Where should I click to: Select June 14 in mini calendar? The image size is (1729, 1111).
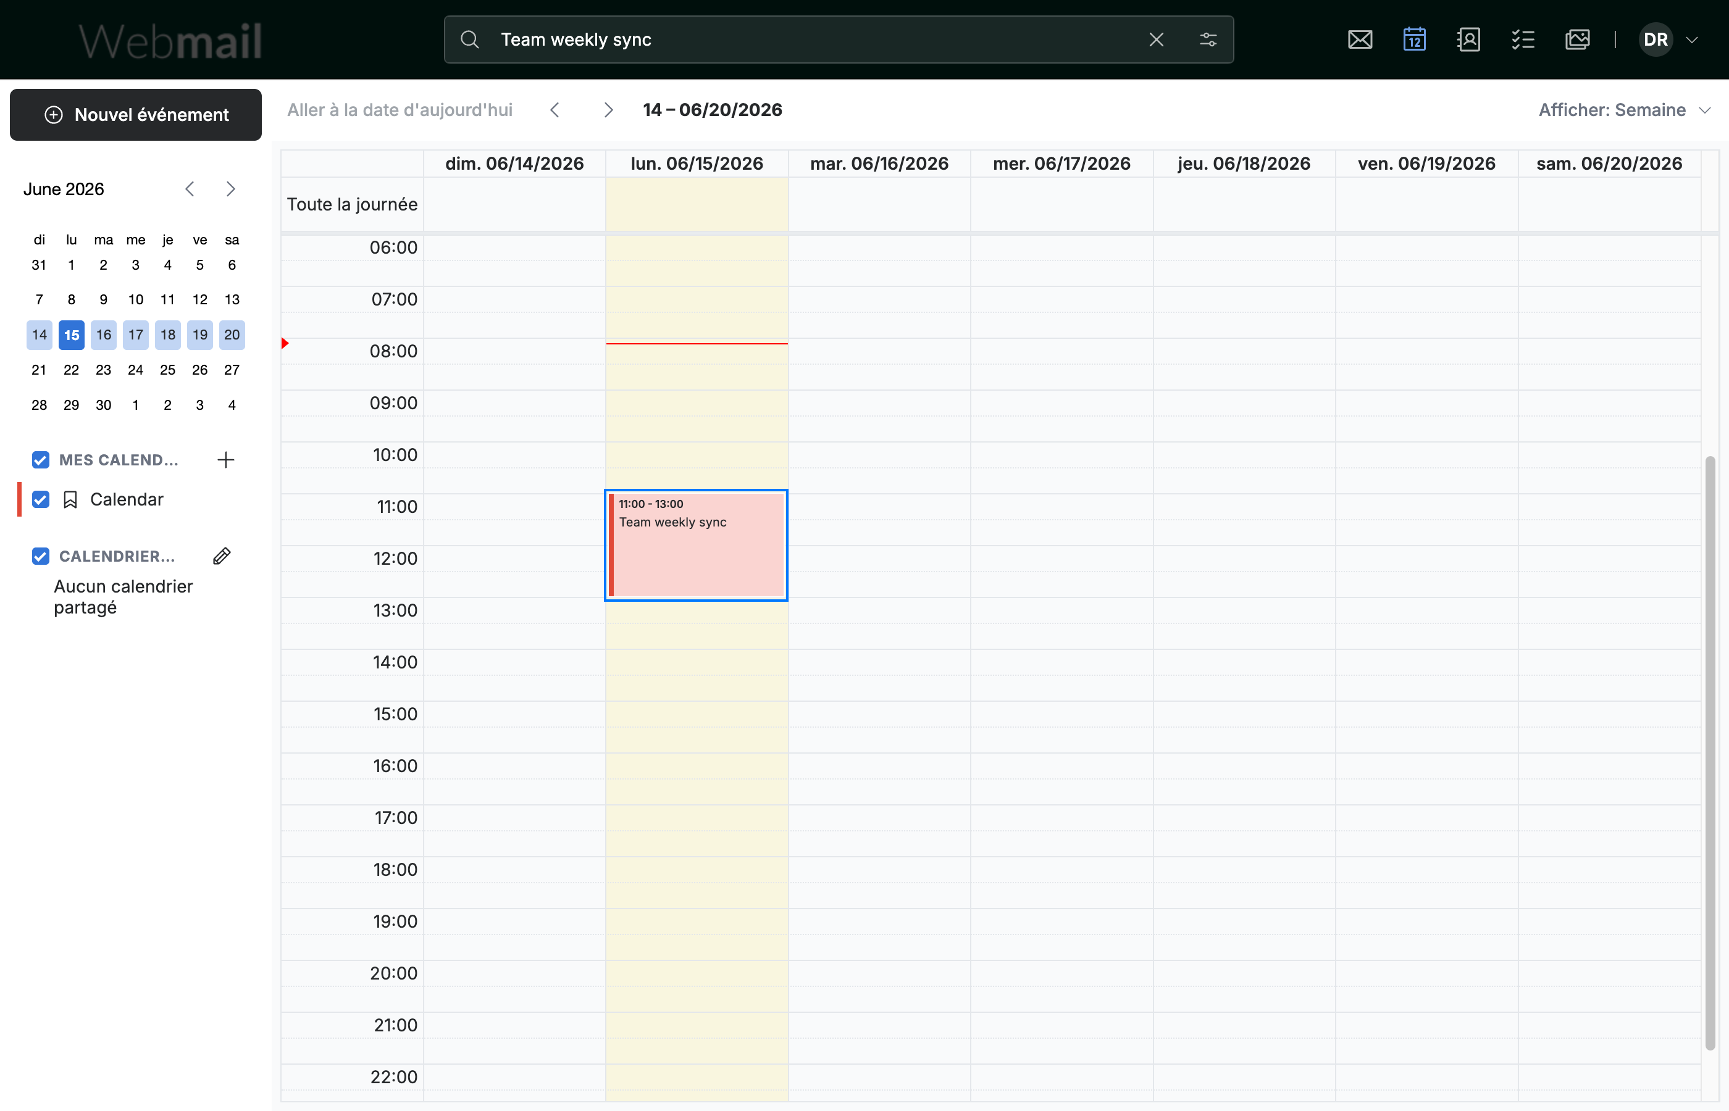coord(40,335)
